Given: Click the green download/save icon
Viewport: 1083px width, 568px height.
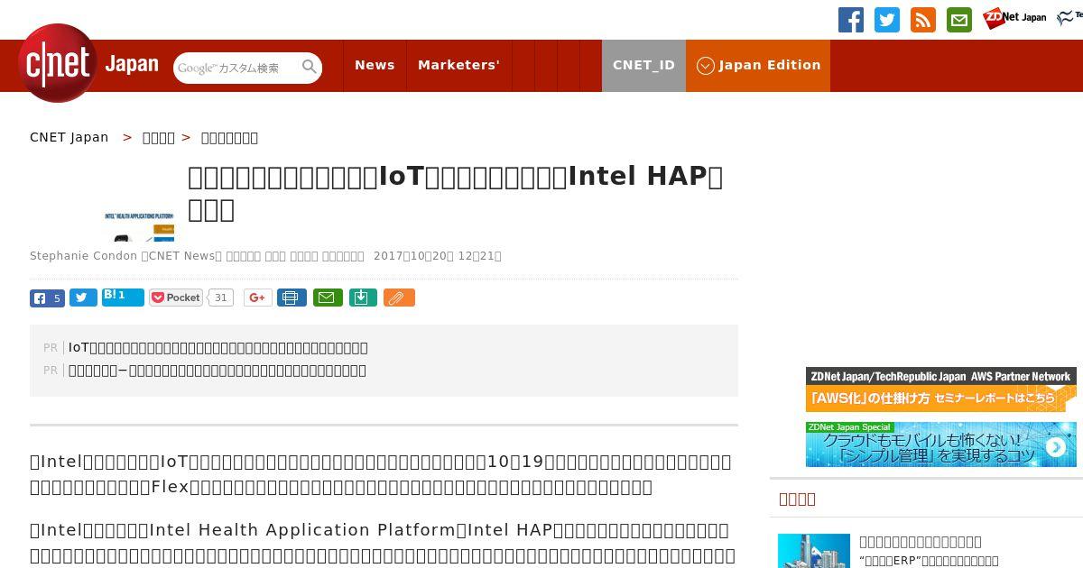Looking at the screenshot, I should (363, 298).
